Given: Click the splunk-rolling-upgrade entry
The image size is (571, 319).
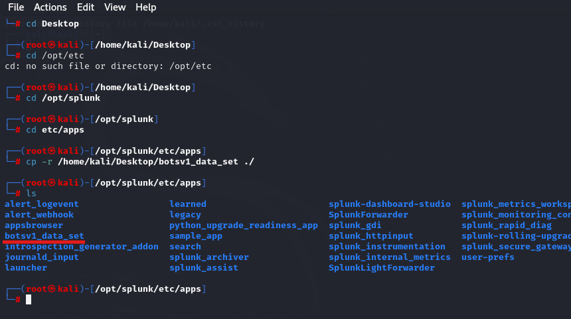Looking at the screenshot, I should 516,236.
